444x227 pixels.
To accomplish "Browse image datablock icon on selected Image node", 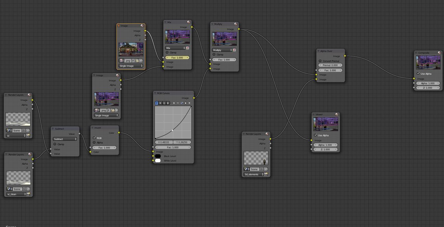I will [122, 61].
